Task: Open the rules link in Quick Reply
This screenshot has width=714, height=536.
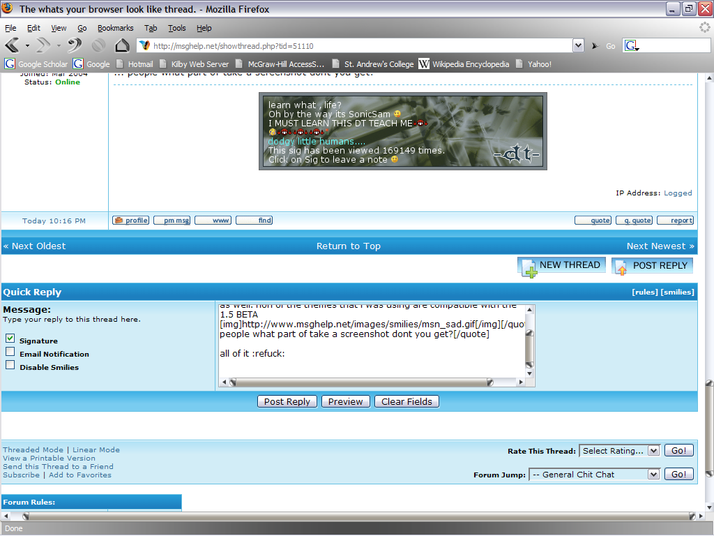Action: (x=645, y=292)
